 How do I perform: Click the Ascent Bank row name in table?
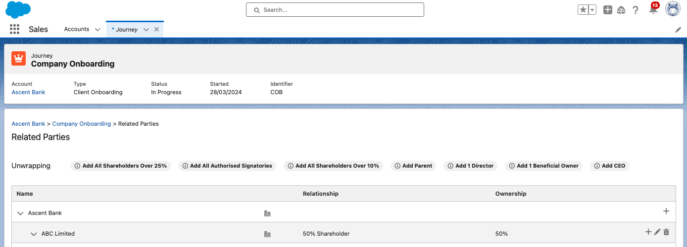[45, 213]
